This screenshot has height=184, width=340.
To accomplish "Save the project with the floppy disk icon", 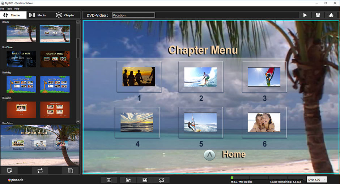I will (318, 15).
